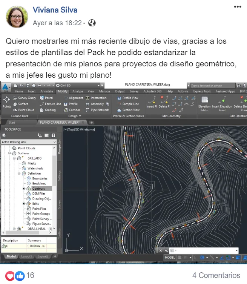Select the Grading tool

click(48, 110)
